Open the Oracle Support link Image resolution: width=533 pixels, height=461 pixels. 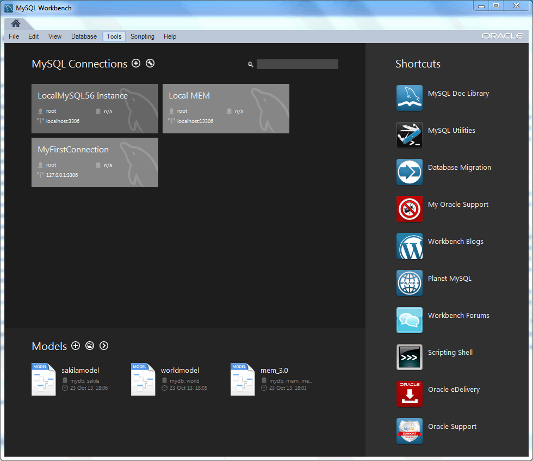(x=452, y=427)
